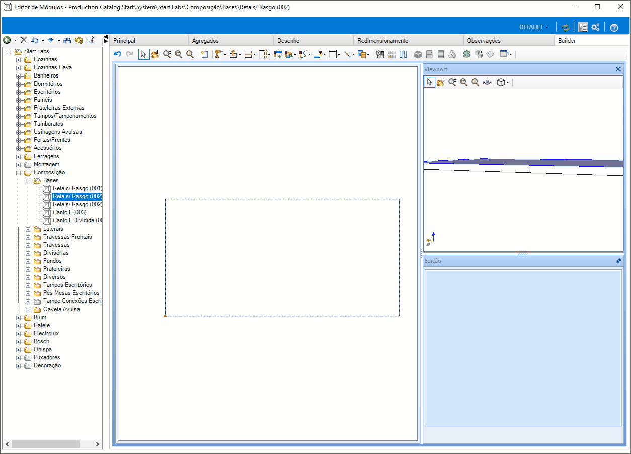Expand the Ferragens folder
Image resolution: width=631 pixels, height=454 pixels.
[x=19, y=156]
